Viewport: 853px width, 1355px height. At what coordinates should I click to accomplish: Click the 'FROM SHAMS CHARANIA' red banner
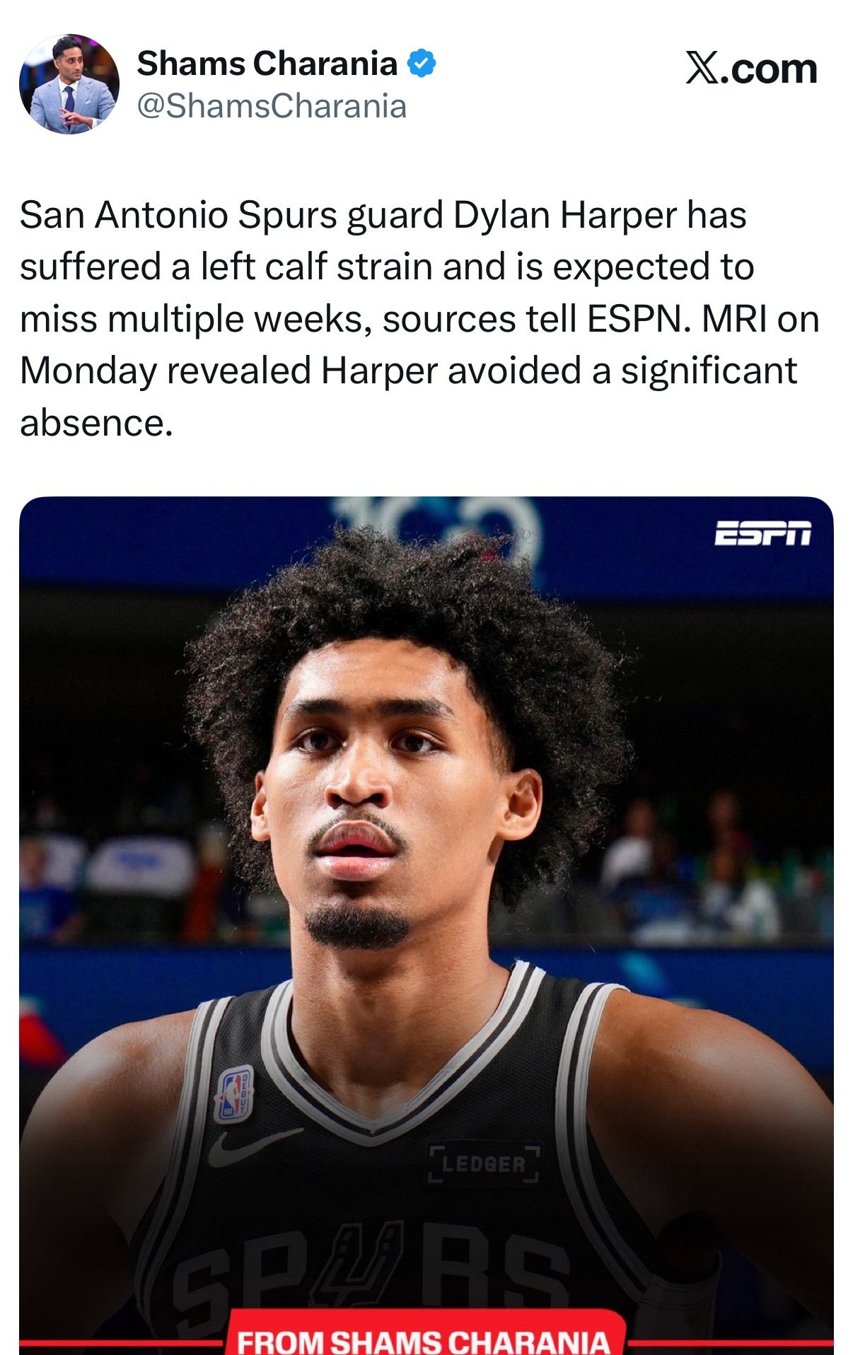click(x=424, y=1334)
